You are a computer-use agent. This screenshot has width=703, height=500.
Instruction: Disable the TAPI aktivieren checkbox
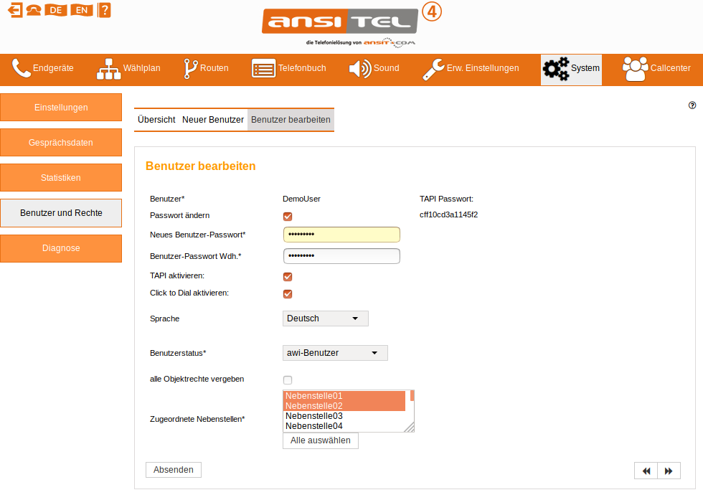tap(288, 276)
